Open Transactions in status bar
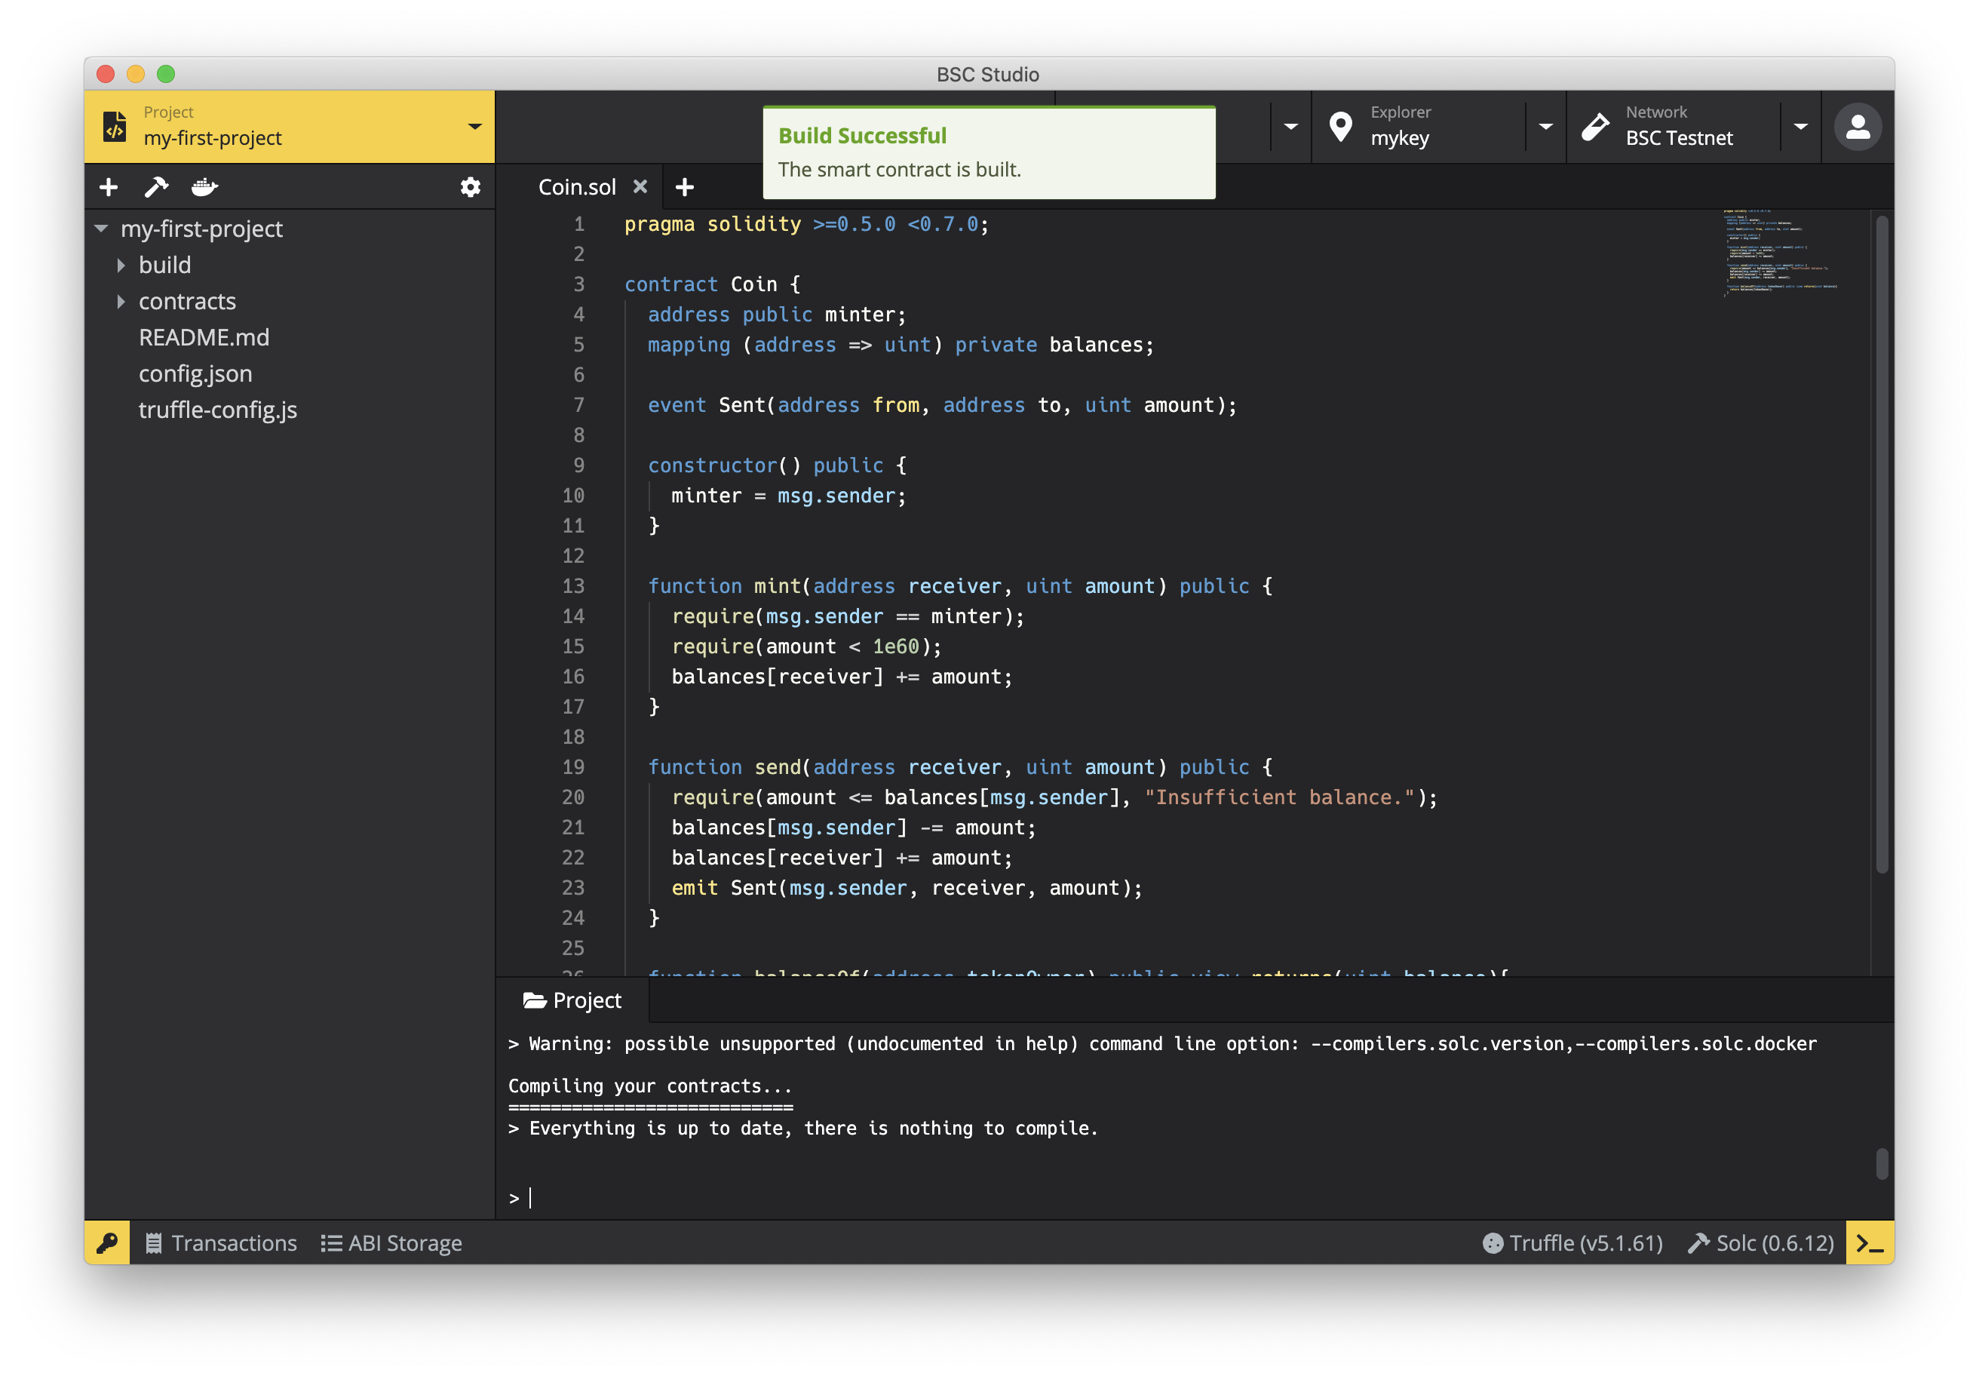 click(221, 1242)
